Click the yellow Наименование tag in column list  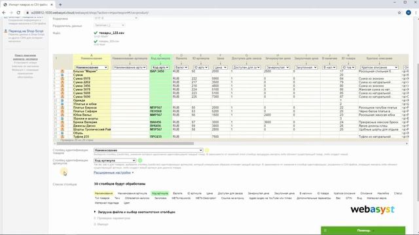pos(103,193)
